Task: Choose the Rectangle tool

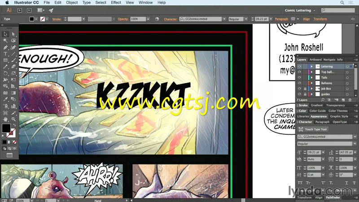Action: (5, 60)
